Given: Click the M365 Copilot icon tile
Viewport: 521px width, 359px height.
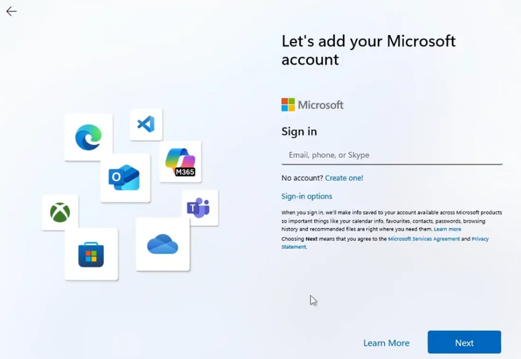Looking at the screenshot, I should click(x=180, y=161).
